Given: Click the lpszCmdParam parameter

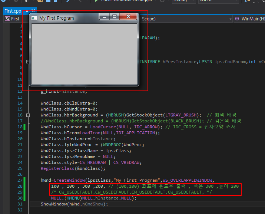Looking at the screenshot, I should tap(230, 62).
